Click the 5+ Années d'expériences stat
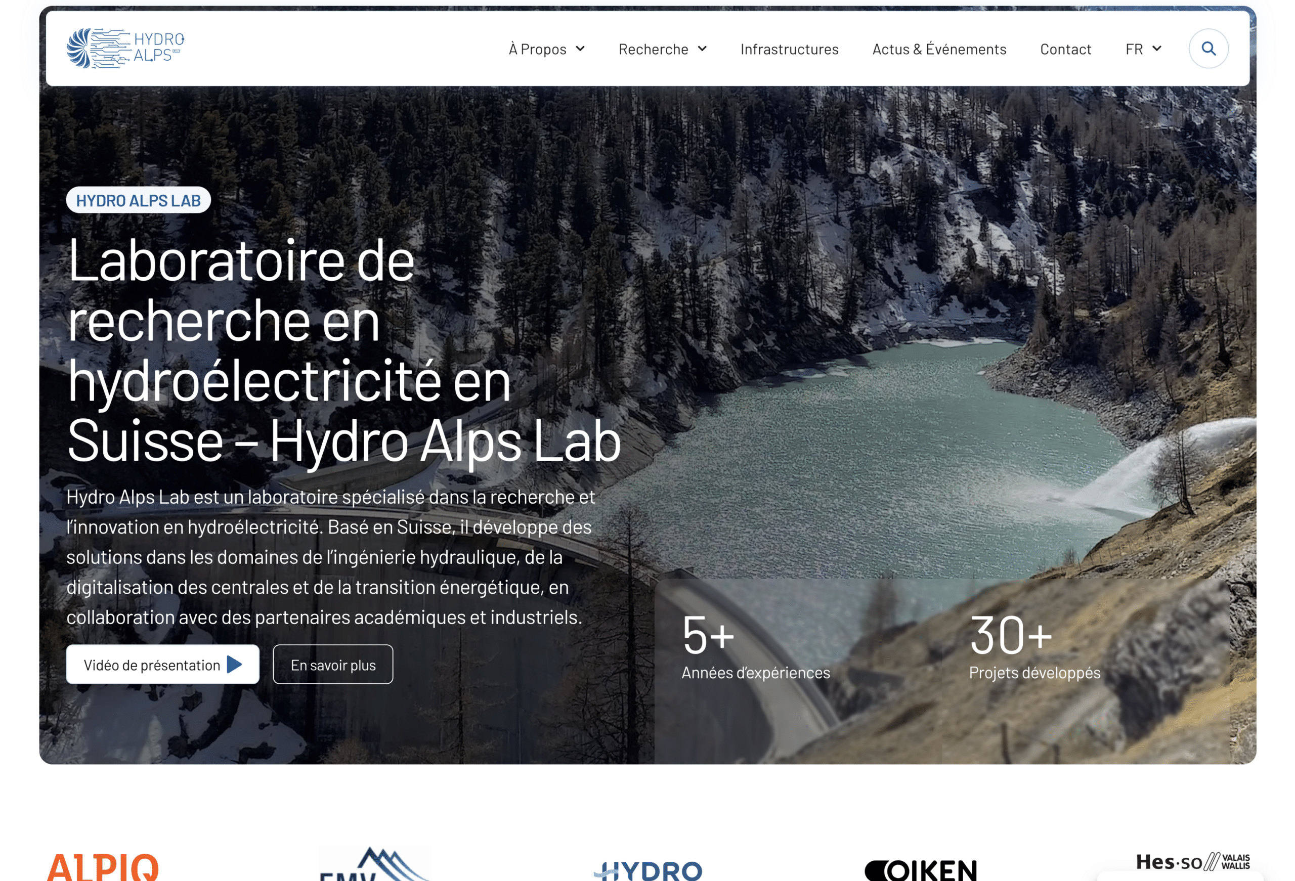Viewport: 1295px width, 881px height. point(756,646)
